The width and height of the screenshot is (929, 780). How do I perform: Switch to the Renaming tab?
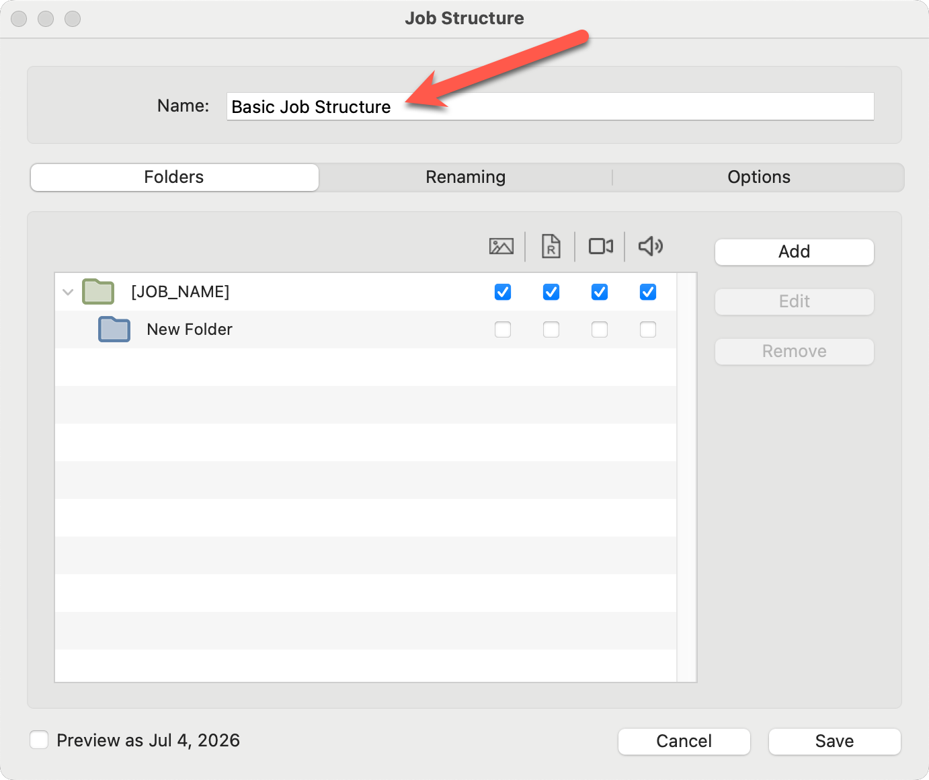[x=465, y=178]
